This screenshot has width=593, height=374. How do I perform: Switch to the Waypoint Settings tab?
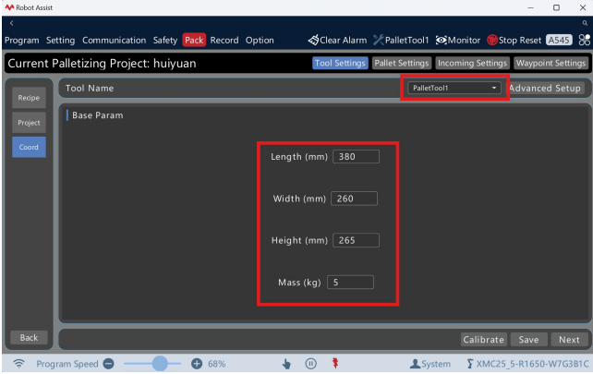click(551, 63)
